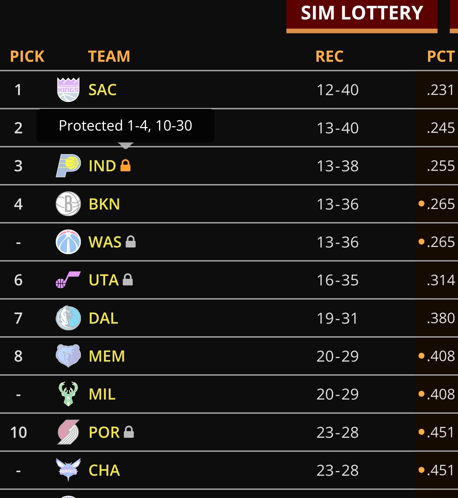Image resolution: width=458 pixels, height=498 pixels.
Task: Click the Washington Wizards logo
Action: click(68, 242)
